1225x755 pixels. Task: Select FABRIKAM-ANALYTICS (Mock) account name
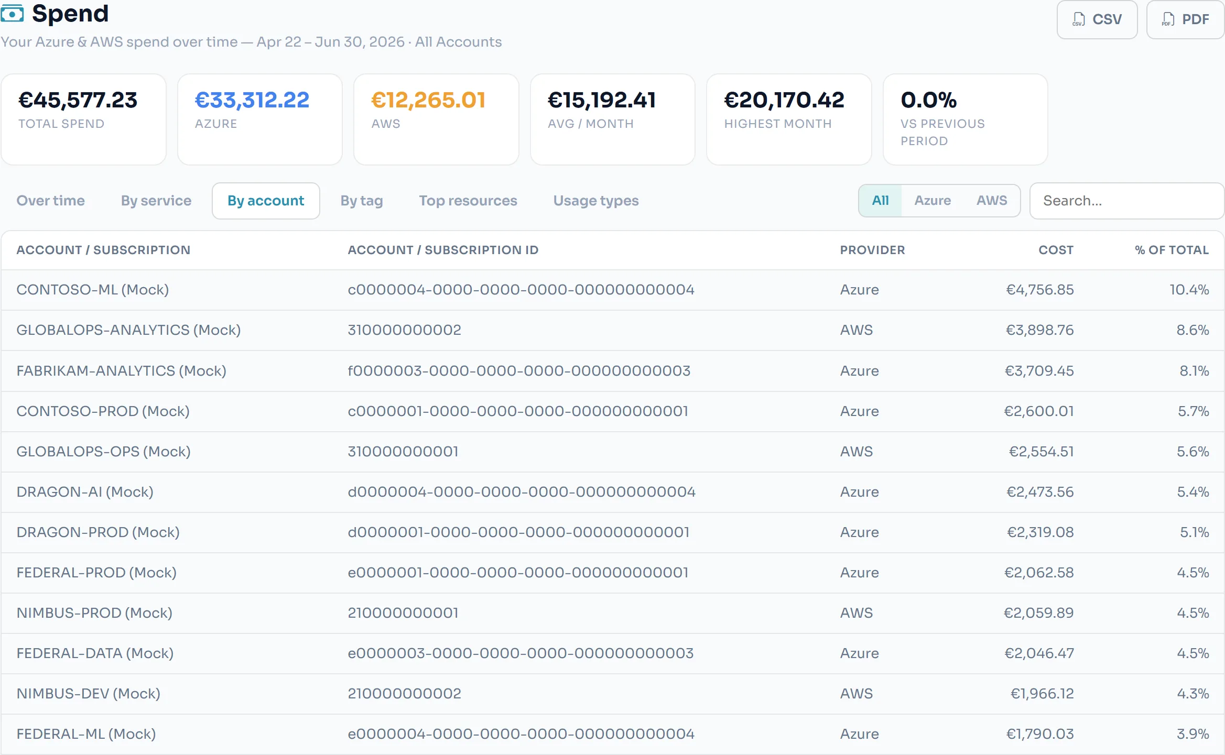click(x=121, y=371)
